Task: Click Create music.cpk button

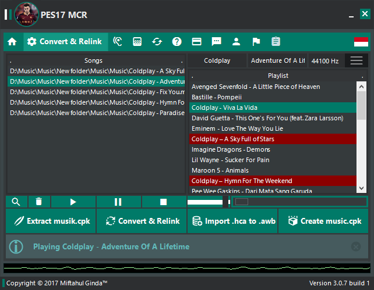Action: [323, 221]
